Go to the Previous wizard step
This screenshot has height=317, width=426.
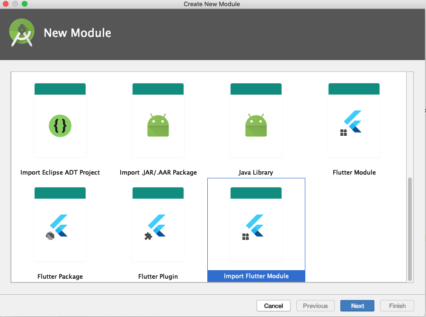(x=315, y=306)
